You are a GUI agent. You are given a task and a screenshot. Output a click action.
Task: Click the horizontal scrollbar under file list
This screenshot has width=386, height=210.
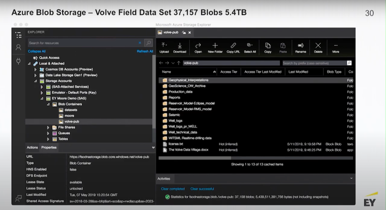(x=256, y=158)
